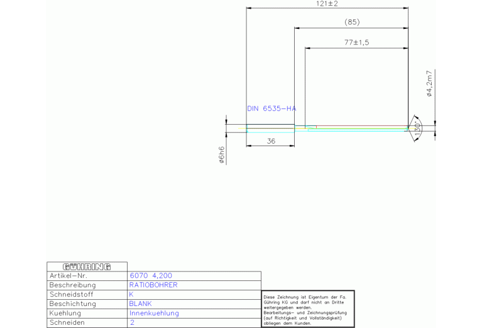
Task: Select the (85) reference dimension label
Action: tap(352, 23)
